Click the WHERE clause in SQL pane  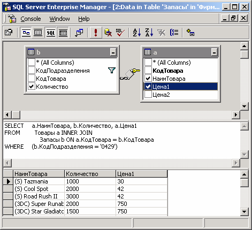pyautogui.click(x=61, y=147)
